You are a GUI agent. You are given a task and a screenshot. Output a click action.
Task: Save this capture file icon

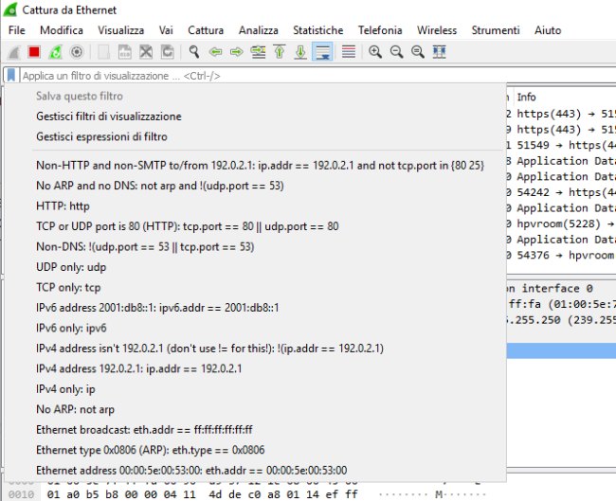pyautogui.click(x=125, y=52)
